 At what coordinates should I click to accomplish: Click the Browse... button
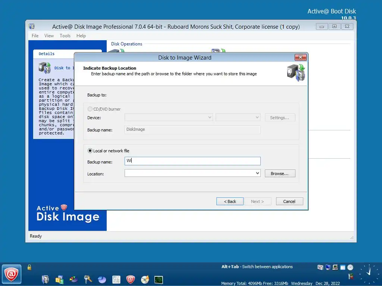coord(280,174)
